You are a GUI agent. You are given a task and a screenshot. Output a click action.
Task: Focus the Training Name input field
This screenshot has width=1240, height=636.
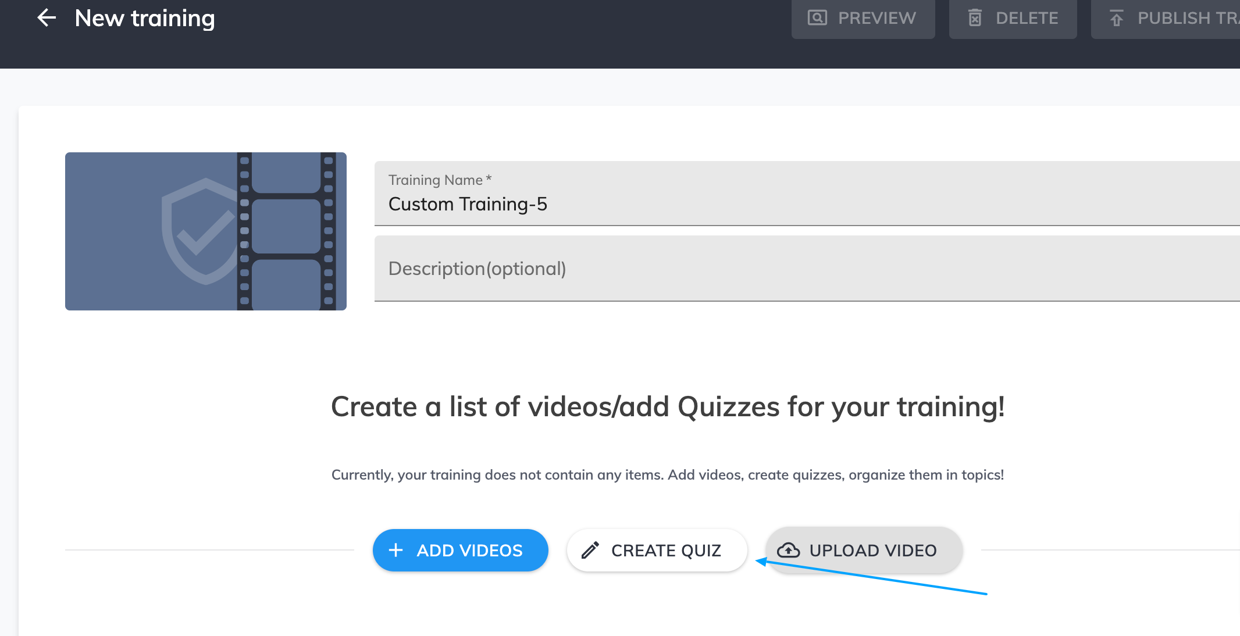(807, 193)
